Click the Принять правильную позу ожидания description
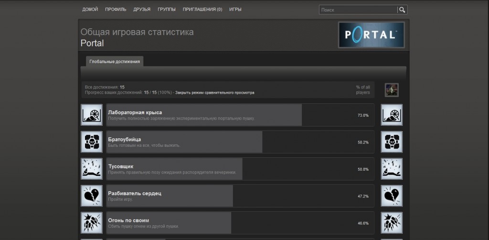The width and height of the screenshot is (489, 240). pos(172,172)
